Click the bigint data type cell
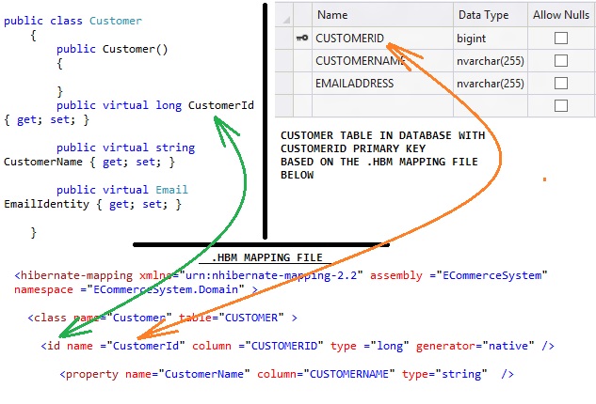Image resolution: width=596 pixels, height=404 pixels. click(491, 38)
